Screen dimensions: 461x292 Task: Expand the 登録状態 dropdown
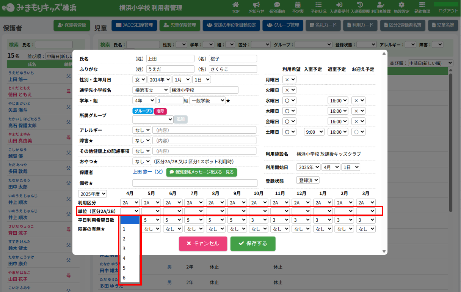click(x=308, y=180)
